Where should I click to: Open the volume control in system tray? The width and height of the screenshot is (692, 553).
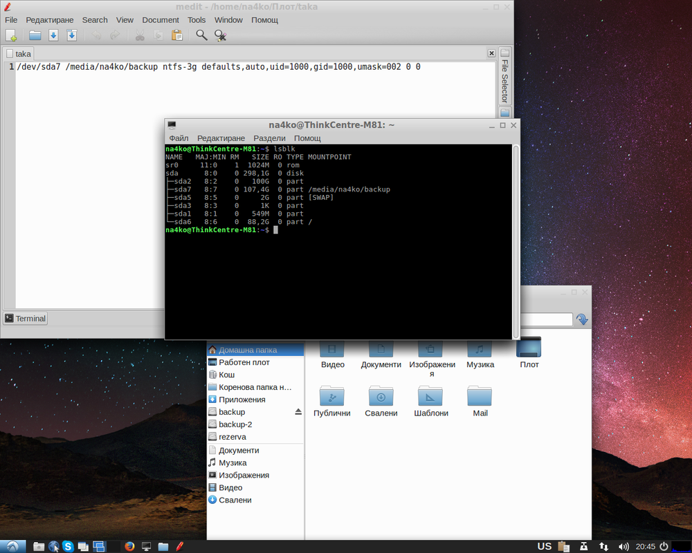click(623, 547)
